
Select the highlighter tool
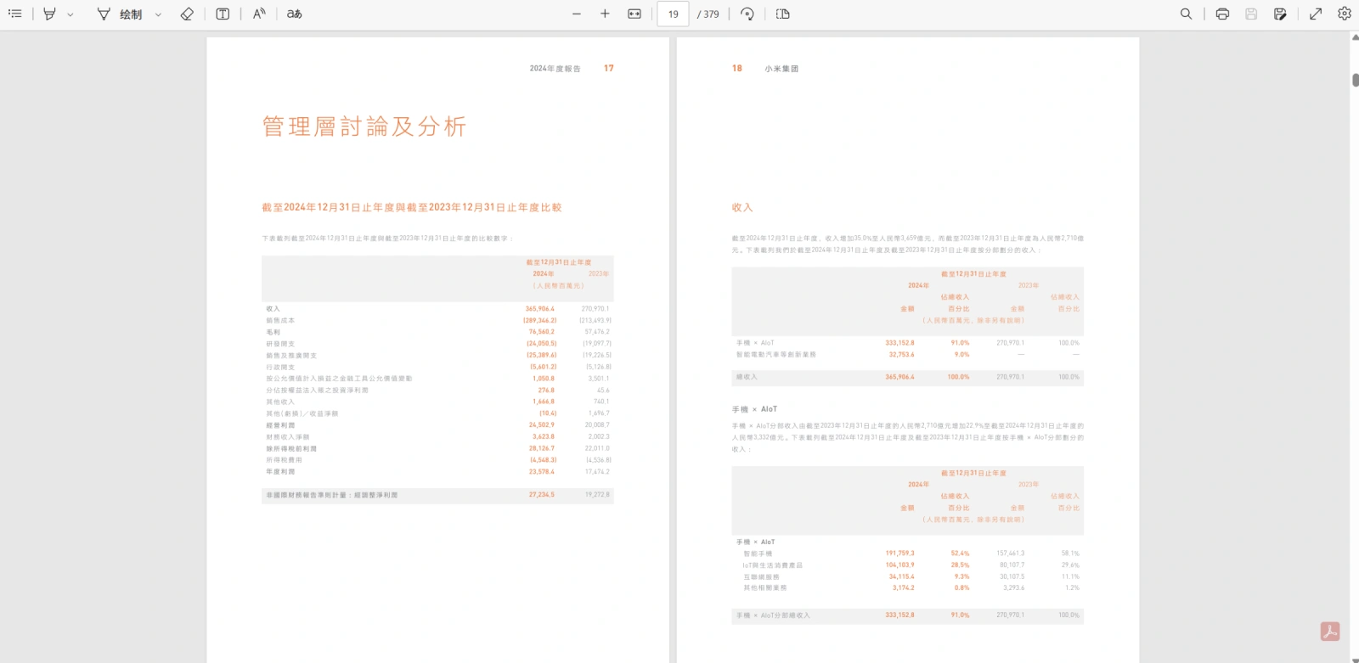(50, 14)
